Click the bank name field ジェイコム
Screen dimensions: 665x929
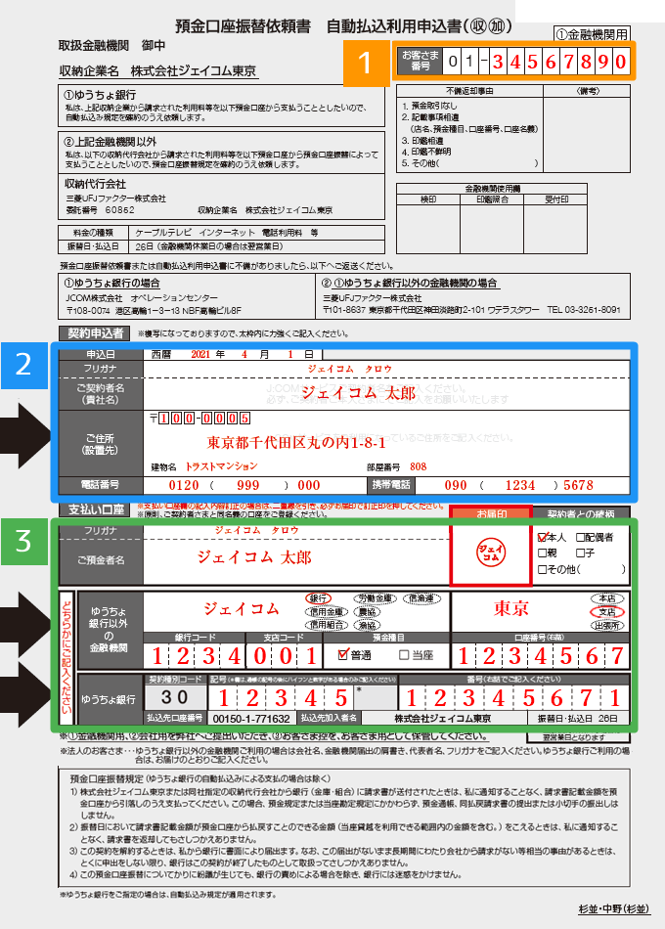[242, 609]
